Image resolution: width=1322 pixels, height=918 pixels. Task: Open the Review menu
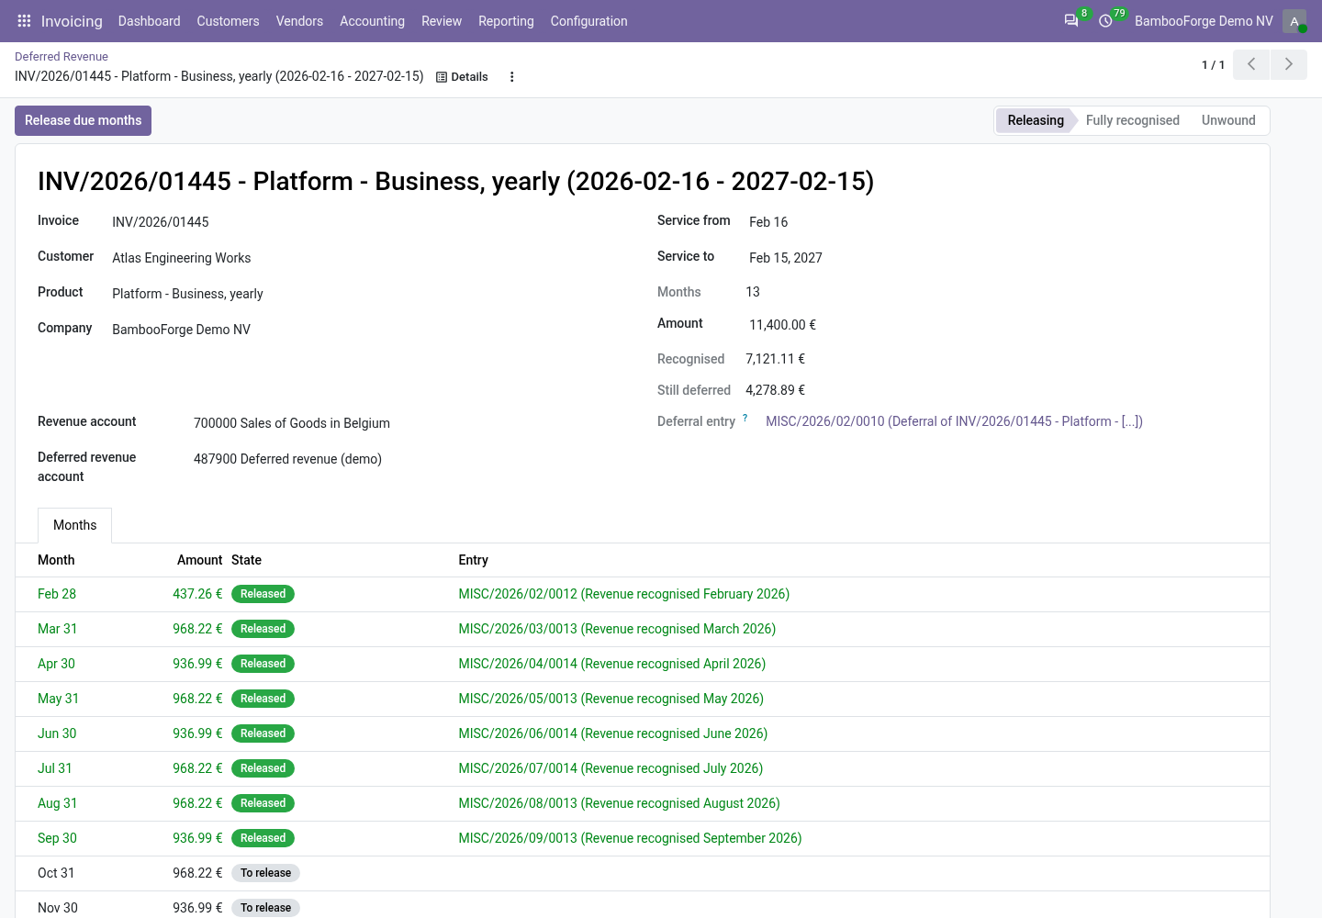pos(442,21)
